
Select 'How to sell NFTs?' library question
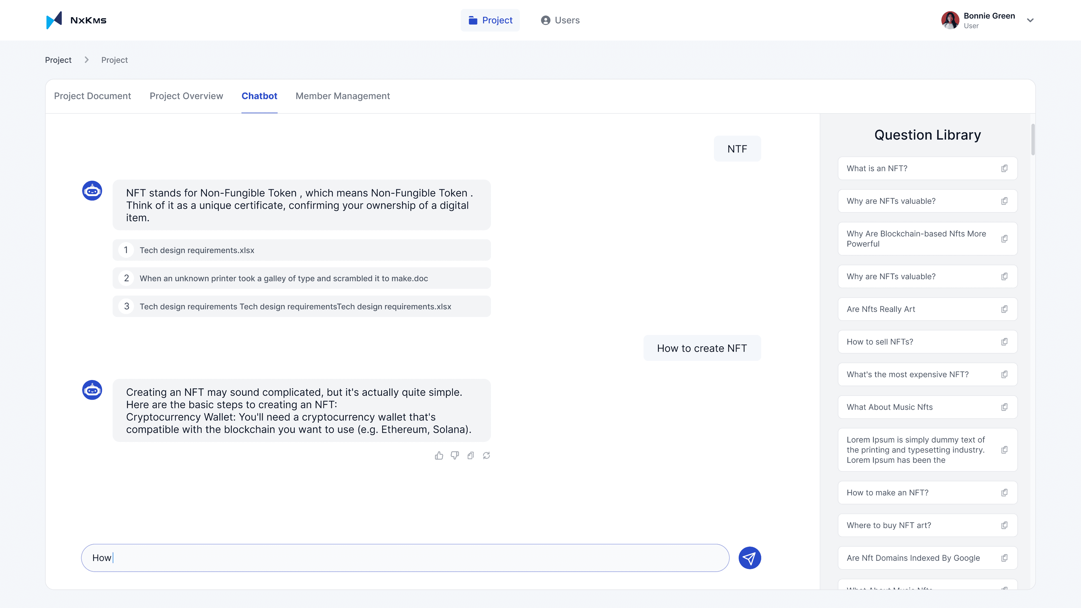pos(928,342)
